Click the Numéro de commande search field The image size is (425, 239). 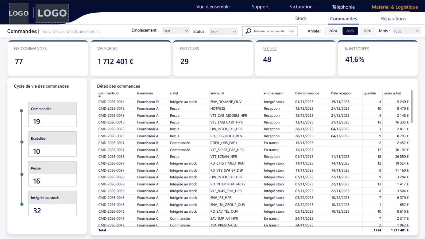coord(269,31)
